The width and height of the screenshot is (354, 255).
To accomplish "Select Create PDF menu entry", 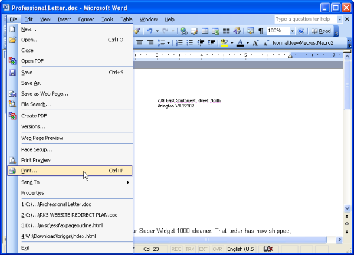I will (x=70, y=116).
